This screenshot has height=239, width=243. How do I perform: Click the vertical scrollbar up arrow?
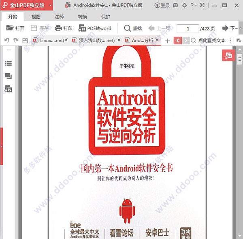coord(240,49)
